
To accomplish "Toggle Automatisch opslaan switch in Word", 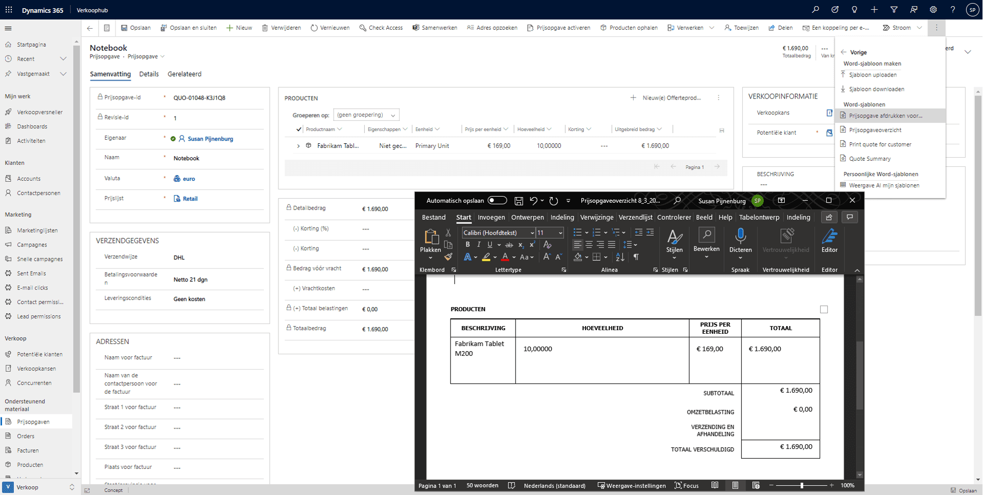I will pyautogui.click(x=497, y=200).
